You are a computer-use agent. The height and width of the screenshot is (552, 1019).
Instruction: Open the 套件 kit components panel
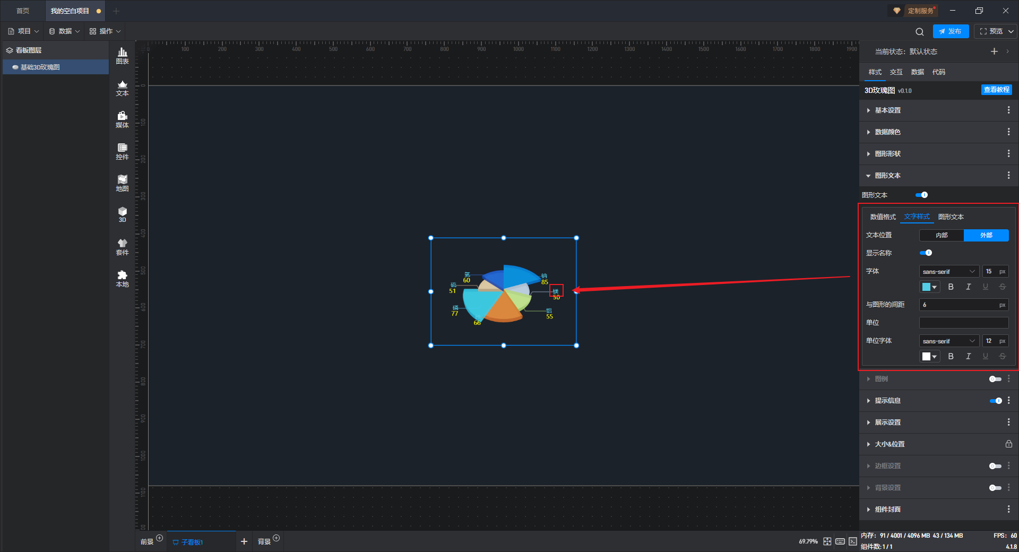coord(122,247)
